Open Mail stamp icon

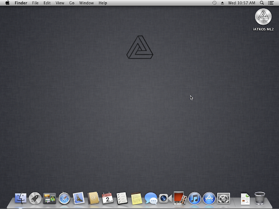coord(78,198)
